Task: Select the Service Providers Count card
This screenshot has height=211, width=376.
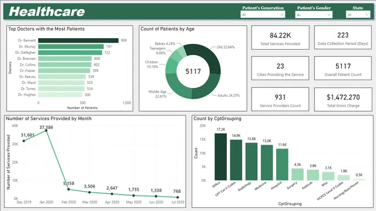Action: (280, 99)
